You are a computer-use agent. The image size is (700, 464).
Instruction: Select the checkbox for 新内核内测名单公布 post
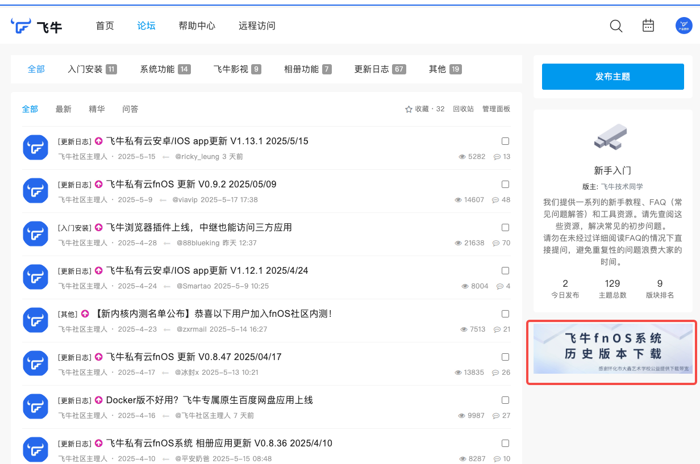(x=505, y=314)
